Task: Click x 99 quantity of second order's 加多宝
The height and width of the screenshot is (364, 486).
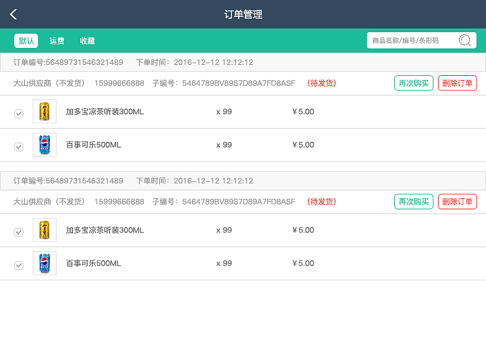Action: coord(224,230)
